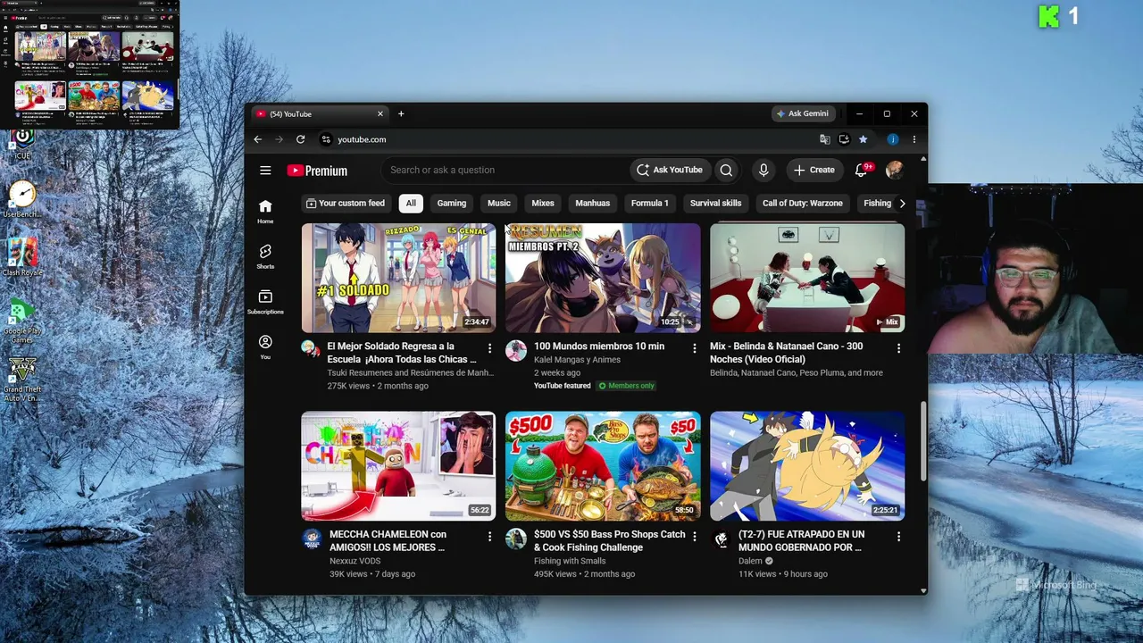This screenshot has height=643, width=1143.
Task: Select the All filter chip
Action: coord(411,204)
